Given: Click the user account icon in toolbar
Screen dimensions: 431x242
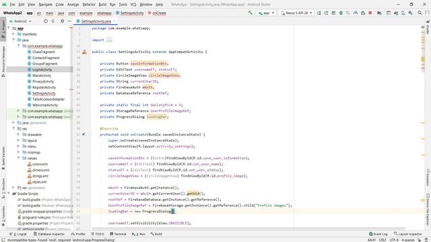Looking at the screenshot, I should point(427,13).
